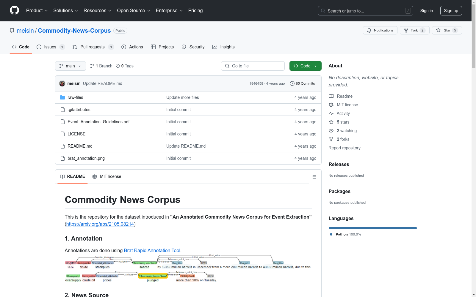Image resolution: width=476 pixels, height=297 pixels.
Task: Open the meisin user profile link
Action: (x=25, y=31)
